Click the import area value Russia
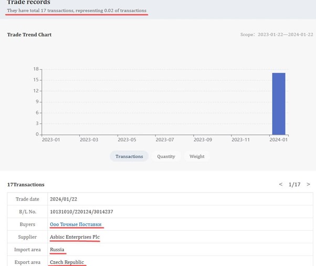 pyautogui.click(x=57, y=250)
